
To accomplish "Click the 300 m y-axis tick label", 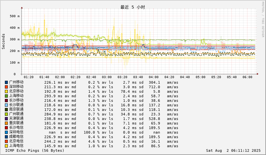I will tap(15, 39).
